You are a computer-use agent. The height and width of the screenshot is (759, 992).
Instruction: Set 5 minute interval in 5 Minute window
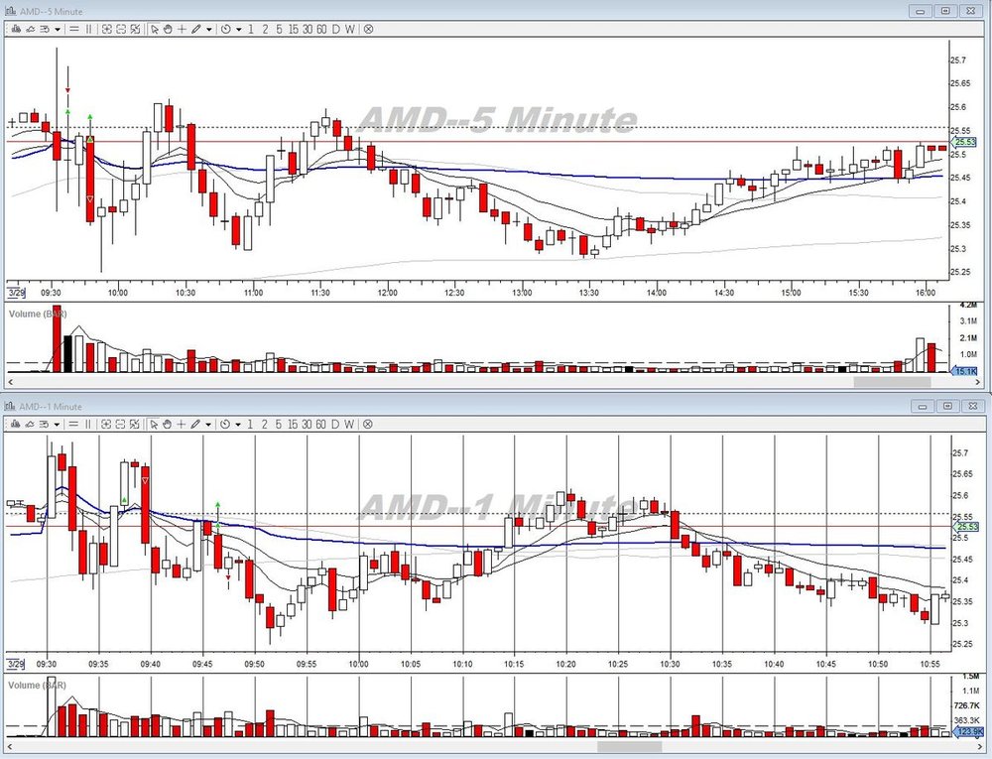[279, 29]
